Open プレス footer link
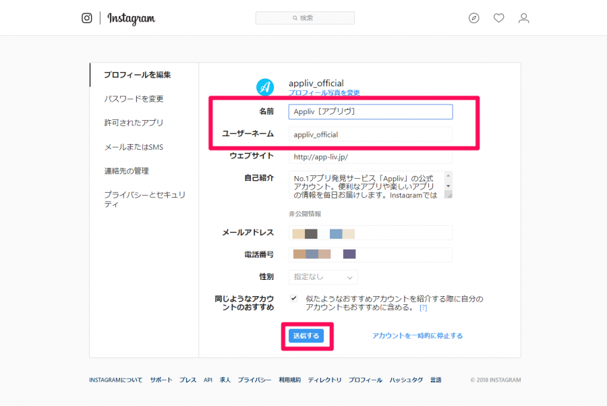Screen dimensions: 607x406 click(x=187, y=380)
